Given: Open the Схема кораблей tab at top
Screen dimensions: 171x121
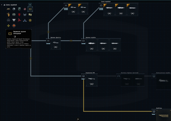Looking at the screenshot, I should (x=106, y=2).
